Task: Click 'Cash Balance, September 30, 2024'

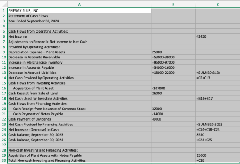Action: pos(79,140)
